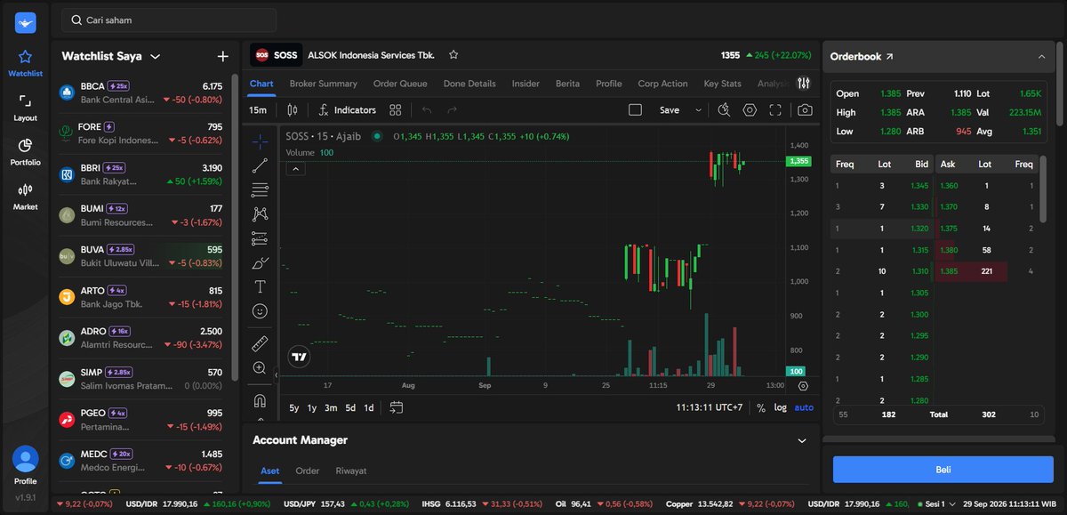Screen dimensions: 1067x515
Task: Change the candlestick chart type
Action: (293, 110)
